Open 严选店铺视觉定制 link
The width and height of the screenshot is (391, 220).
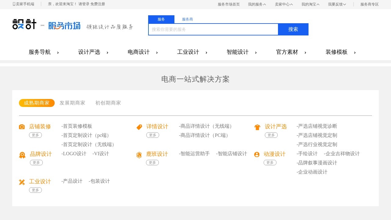[x=317, y=135]
